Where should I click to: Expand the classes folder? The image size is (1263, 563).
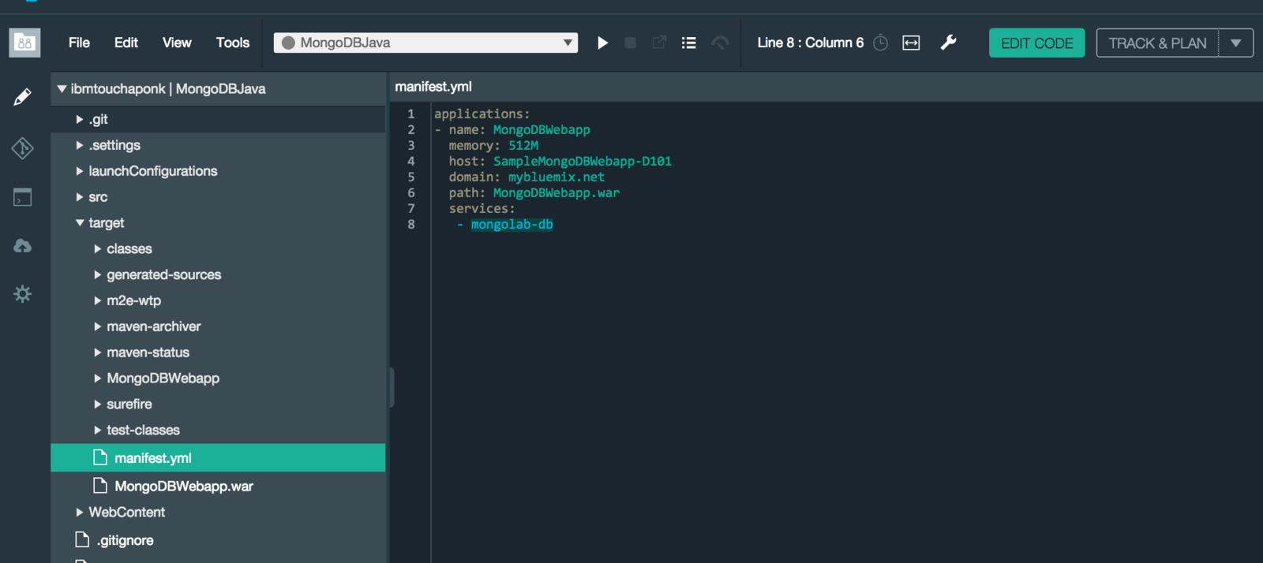(98, 248)
